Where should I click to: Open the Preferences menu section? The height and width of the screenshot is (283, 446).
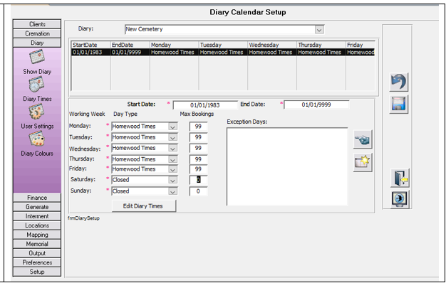tap(37, 262)
